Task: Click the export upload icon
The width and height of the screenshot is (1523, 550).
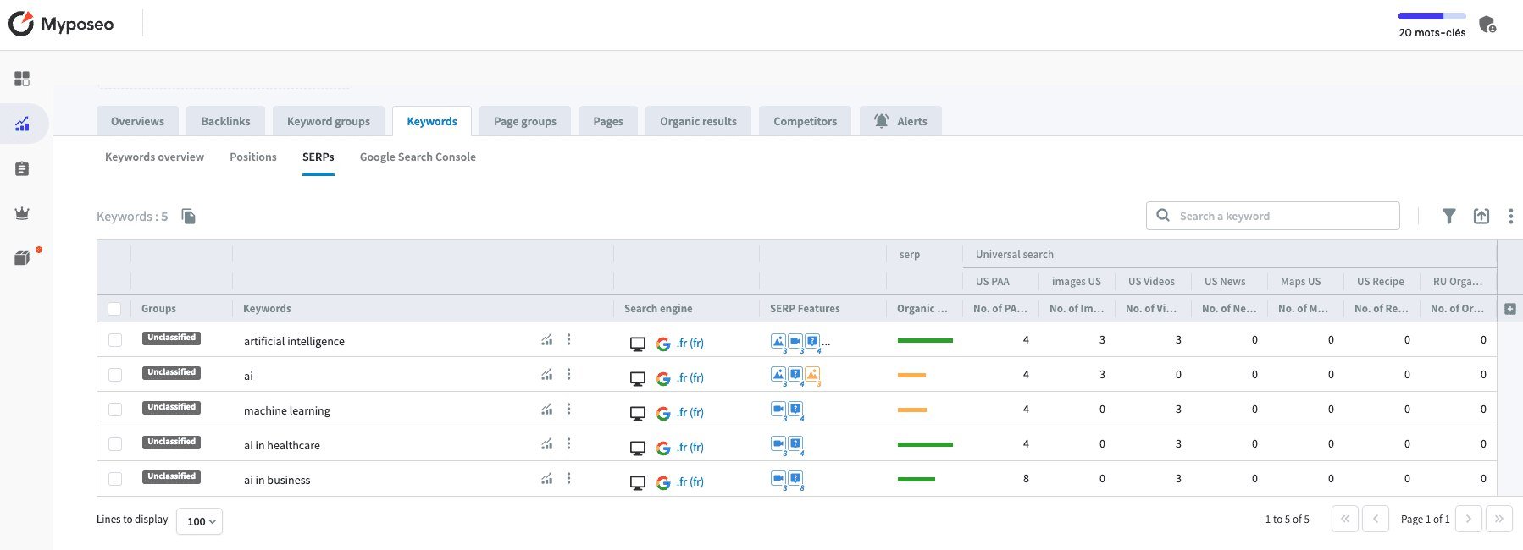Action: click(1481, 217)
